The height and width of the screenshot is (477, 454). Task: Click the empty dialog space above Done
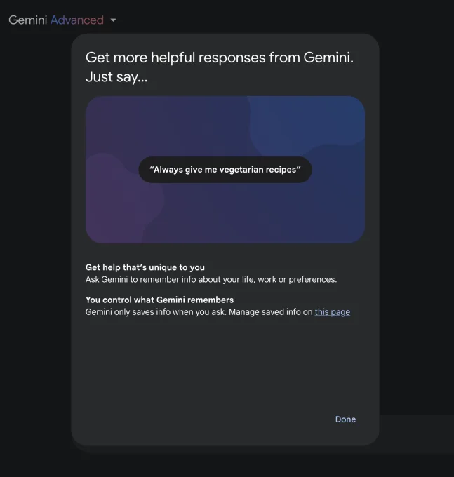click(x=225, y=365)
